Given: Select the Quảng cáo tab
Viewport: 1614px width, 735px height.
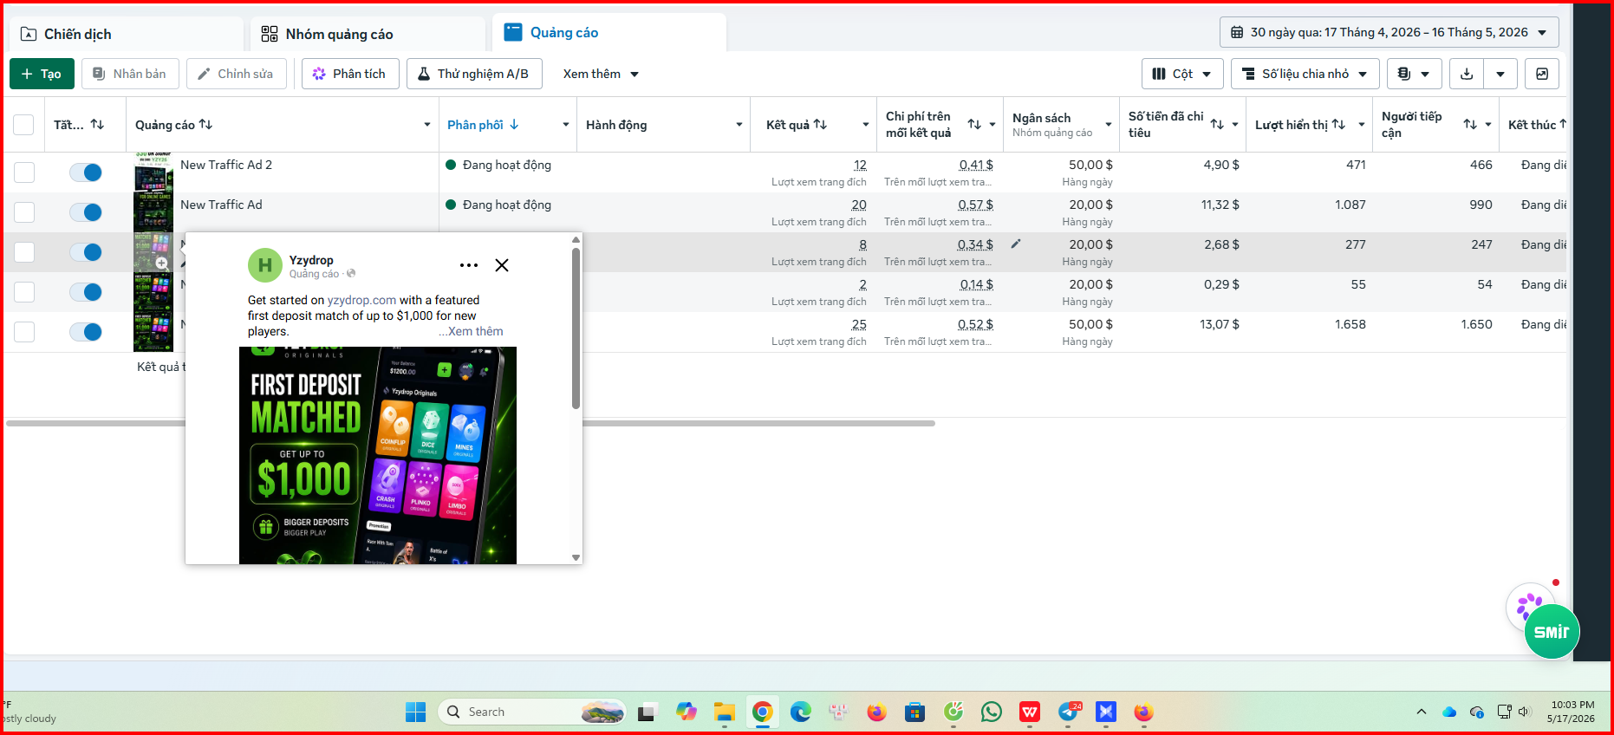Looking at the screenshot, I should tap(609, 33).
